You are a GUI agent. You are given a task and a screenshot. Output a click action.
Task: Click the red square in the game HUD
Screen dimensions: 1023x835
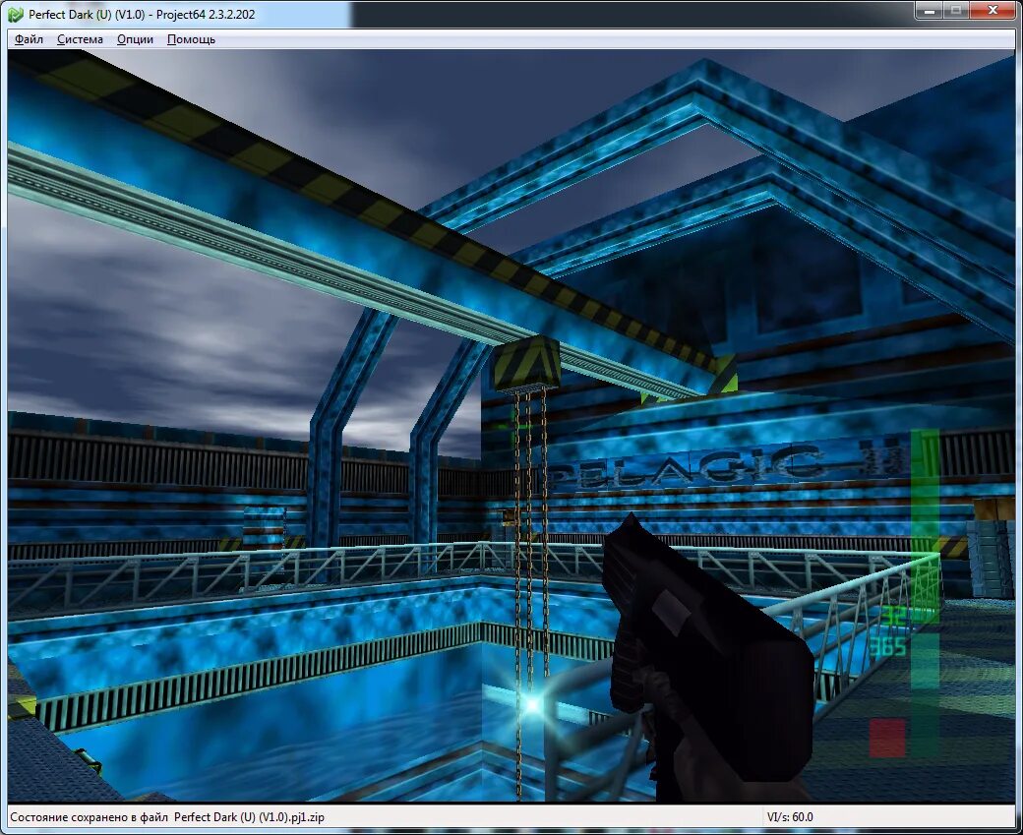click(887, 738)
